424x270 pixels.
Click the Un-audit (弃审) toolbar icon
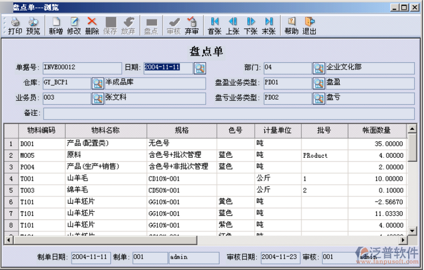click(x=192, y=25)
